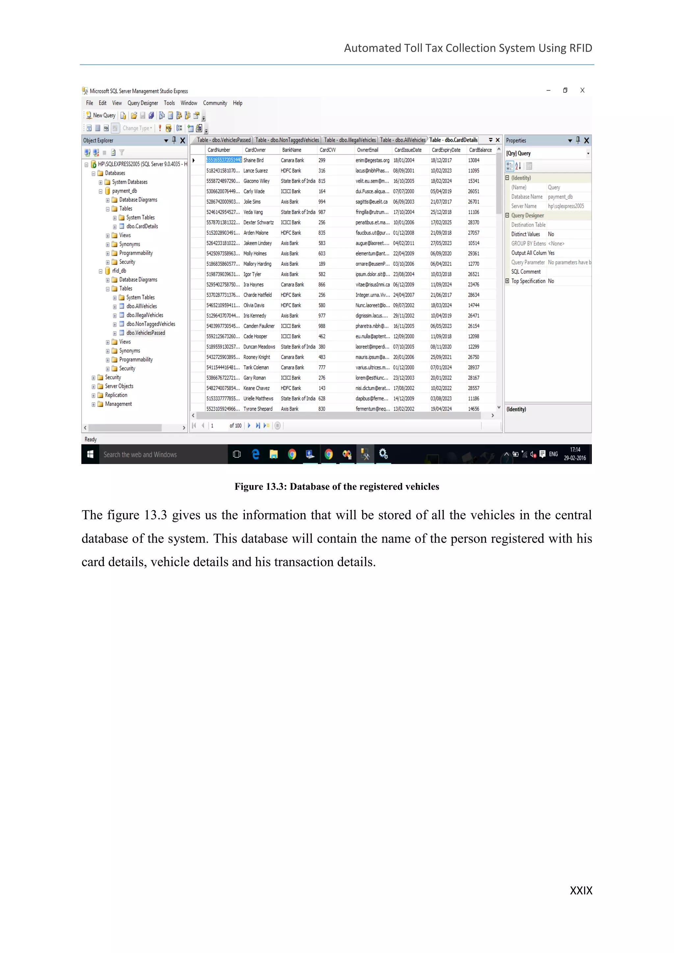Go to next record navigation arrow
This screenshot has height=953, width=674.
tap(249, 425)
